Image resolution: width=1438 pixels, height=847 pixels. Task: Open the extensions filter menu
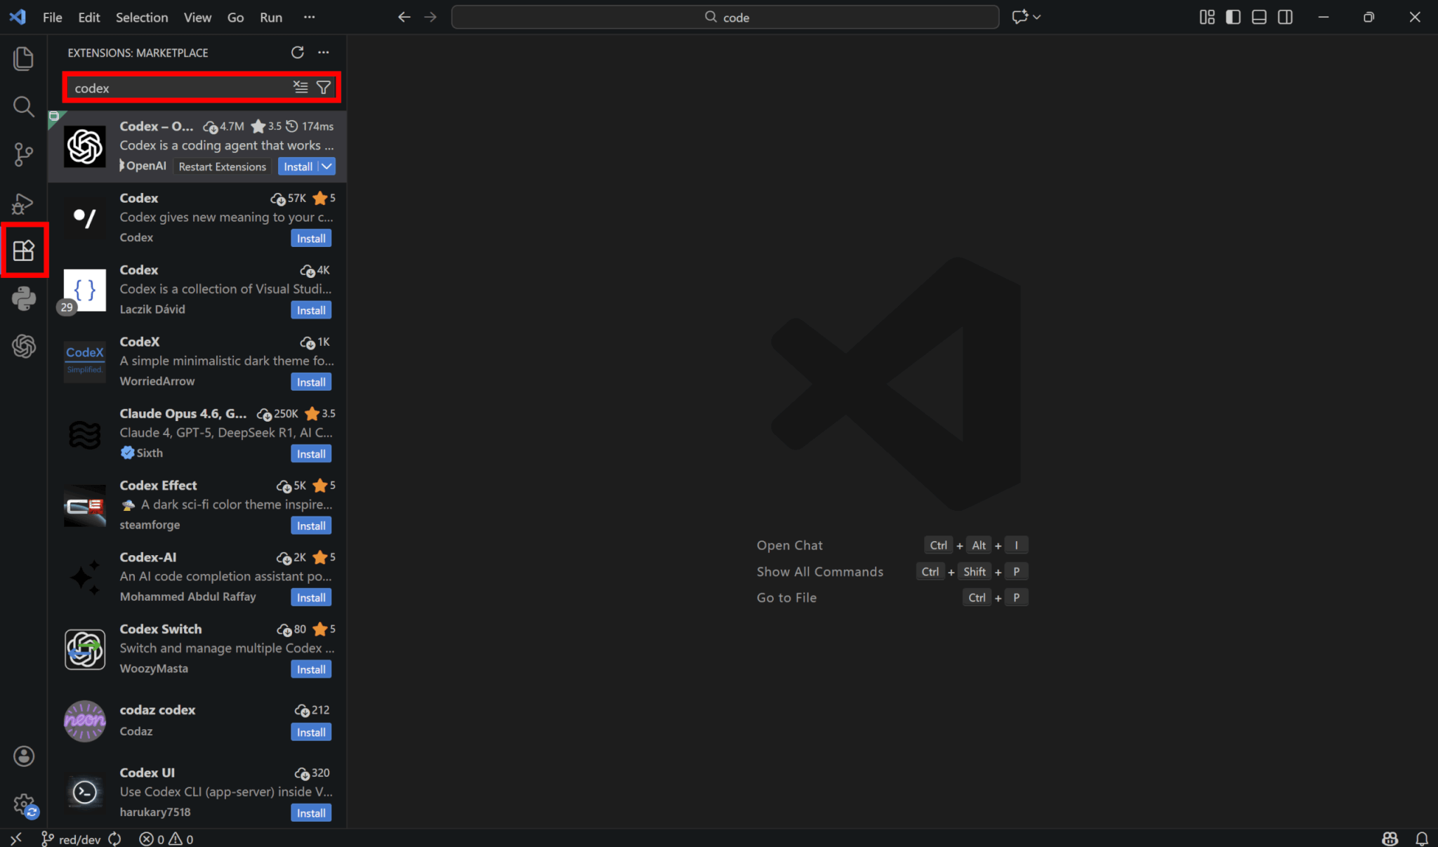click(x=324, y=87)
